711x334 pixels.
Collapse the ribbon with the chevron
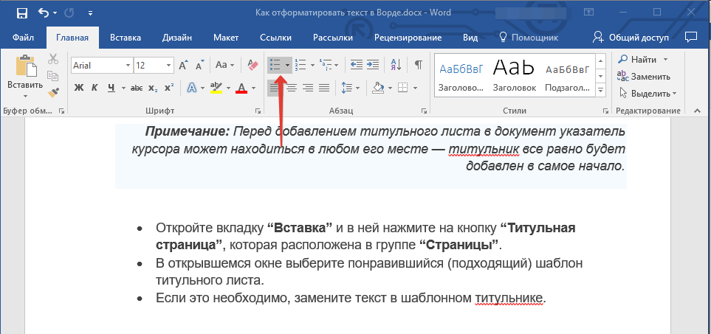point(696,111)
